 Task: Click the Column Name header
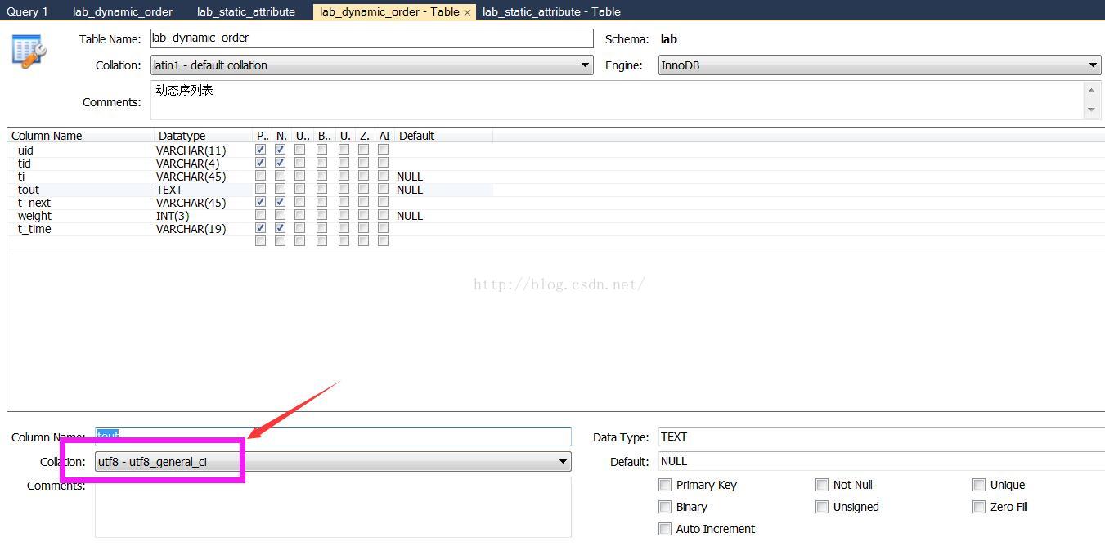[47, 136]
